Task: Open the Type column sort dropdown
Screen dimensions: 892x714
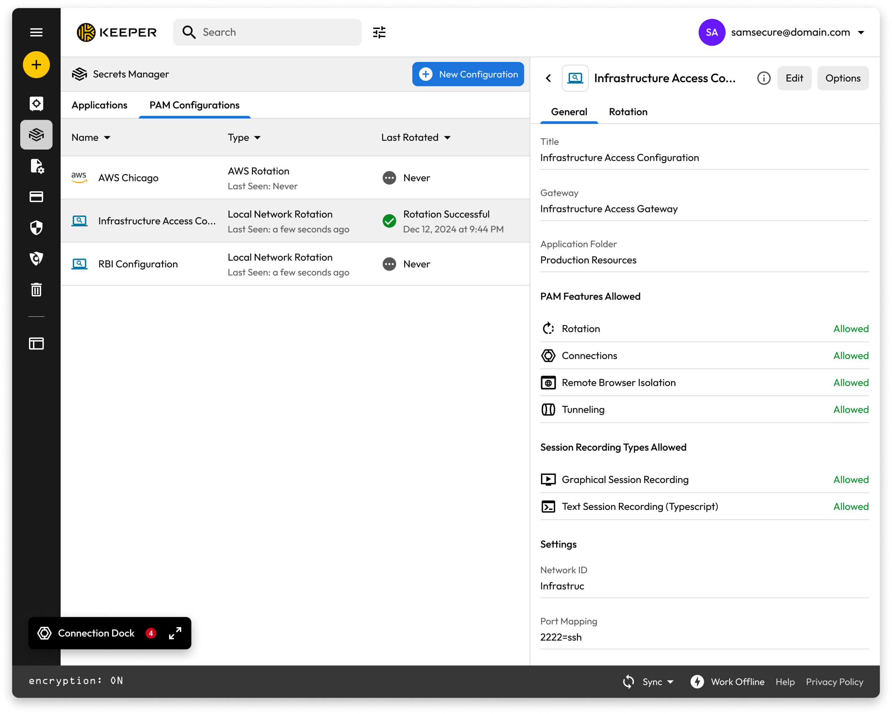Action: (257, 138)
